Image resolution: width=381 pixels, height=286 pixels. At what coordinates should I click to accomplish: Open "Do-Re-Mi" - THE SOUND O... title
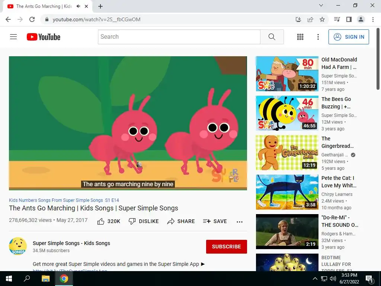(340, 221)
